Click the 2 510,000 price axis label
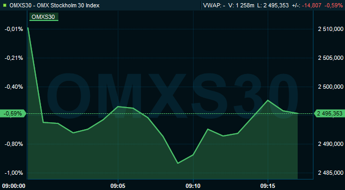The height and width of the screenshot is (190, 345). click(331, 29)
